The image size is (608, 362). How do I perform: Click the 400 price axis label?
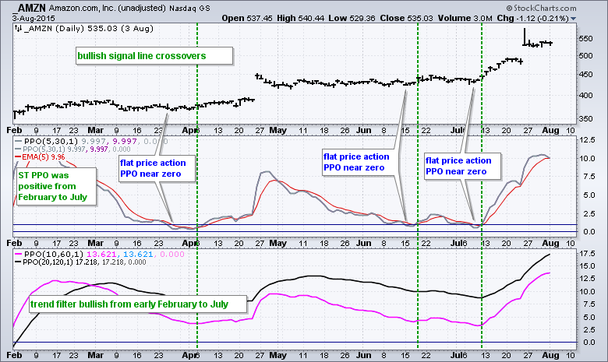[586, 95]
